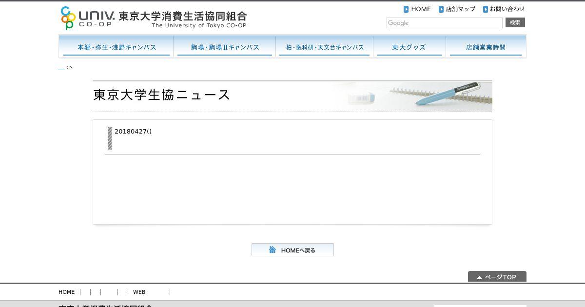Image resolution: width=585 pixels, height=307 pixels.
Task: Select the 20180427() news date text
Action: [133, 131]
